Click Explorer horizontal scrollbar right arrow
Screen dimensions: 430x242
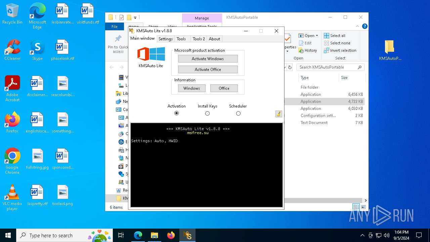coord(365,200)
